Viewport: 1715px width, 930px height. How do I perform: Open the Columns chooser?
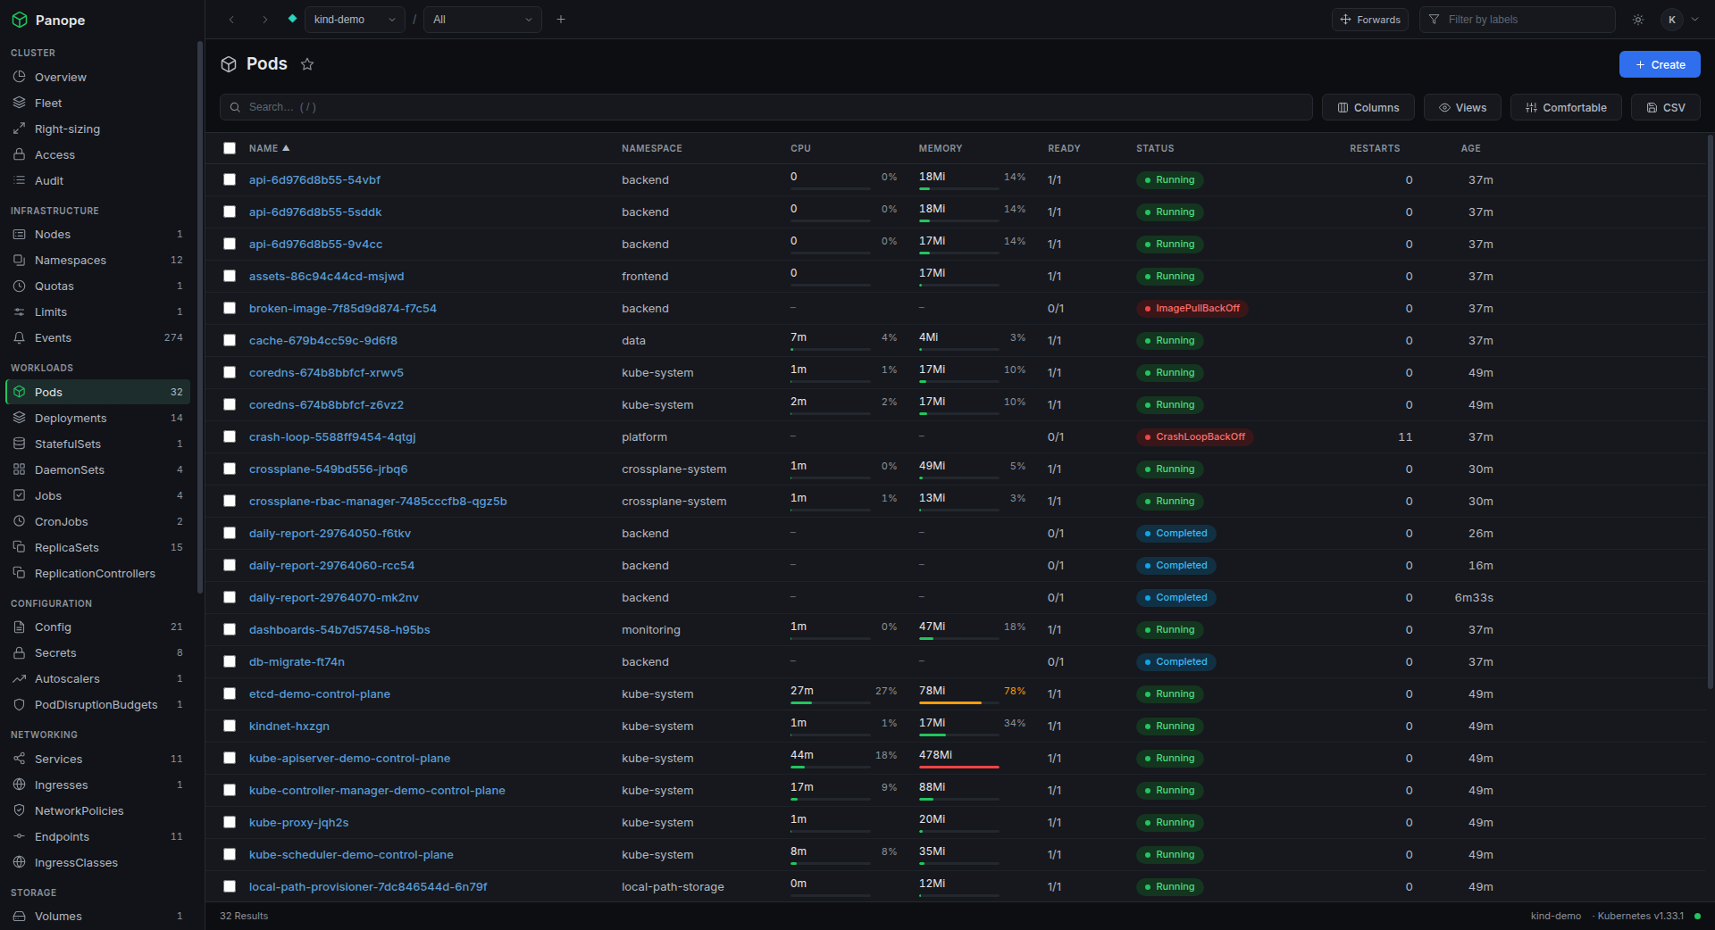(1368, 107)
